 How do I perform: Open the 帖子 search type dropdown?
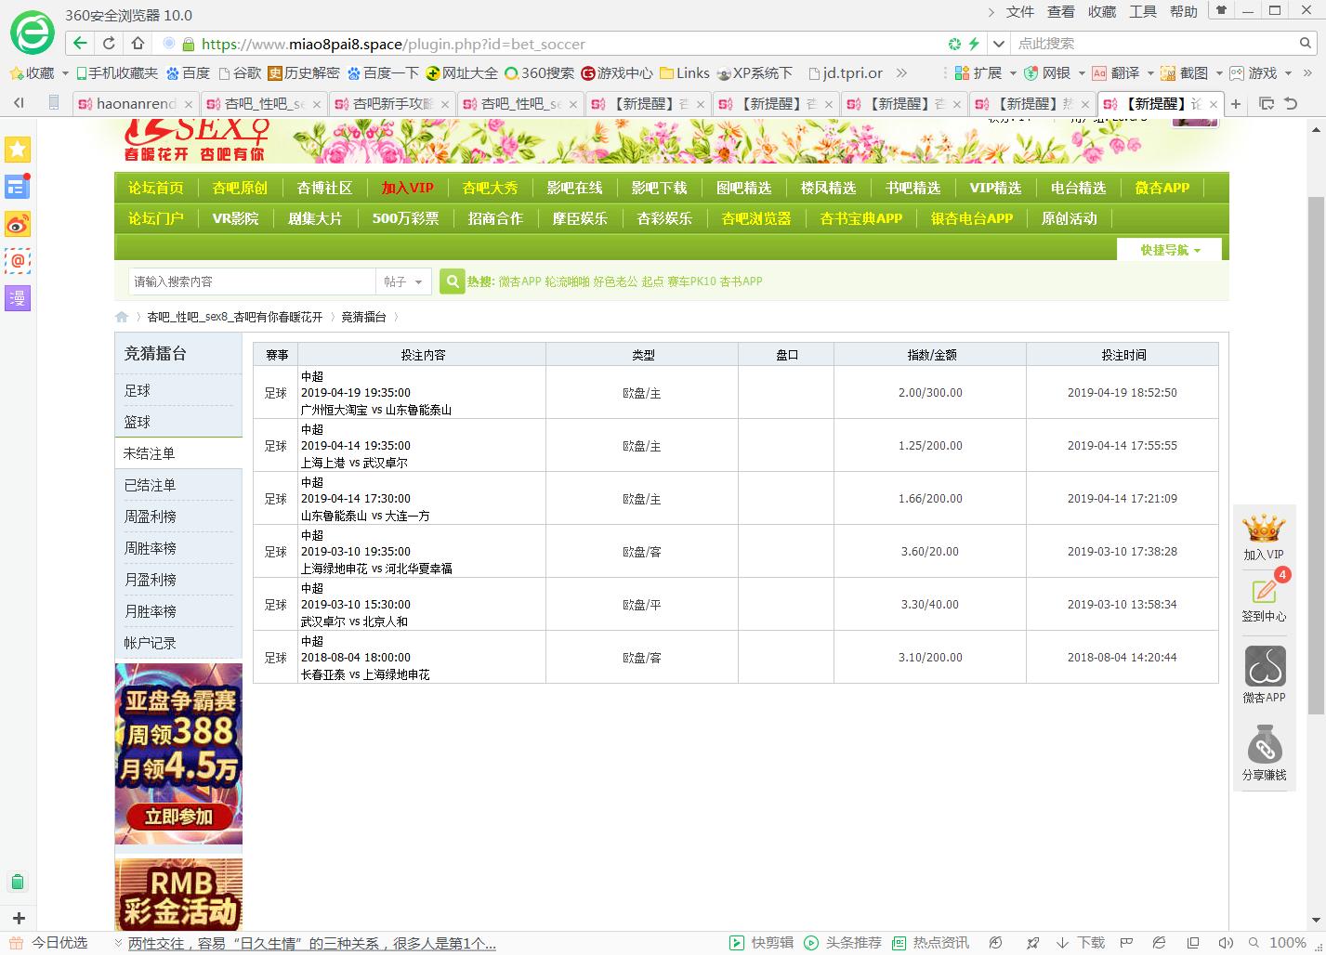[403, 281]
